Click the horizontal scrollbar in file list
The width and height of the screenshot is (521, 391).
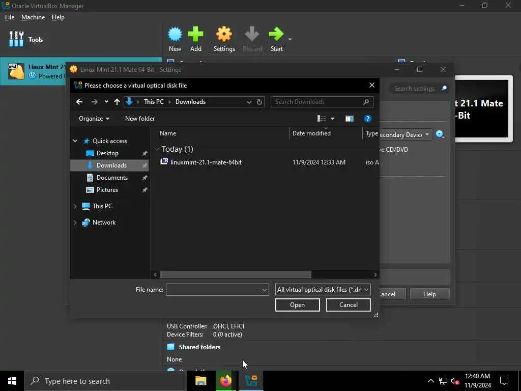(x=235, y=274)
